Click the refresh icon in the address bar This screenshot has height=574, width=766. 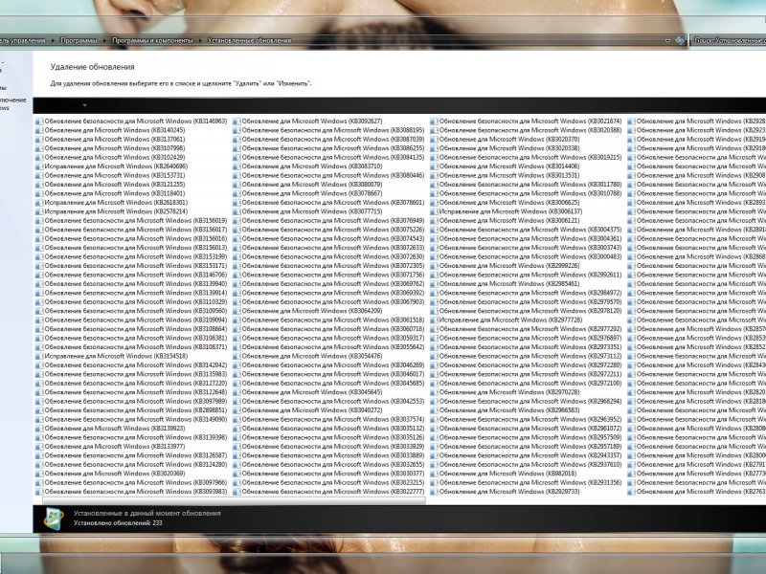coord(680,40)
